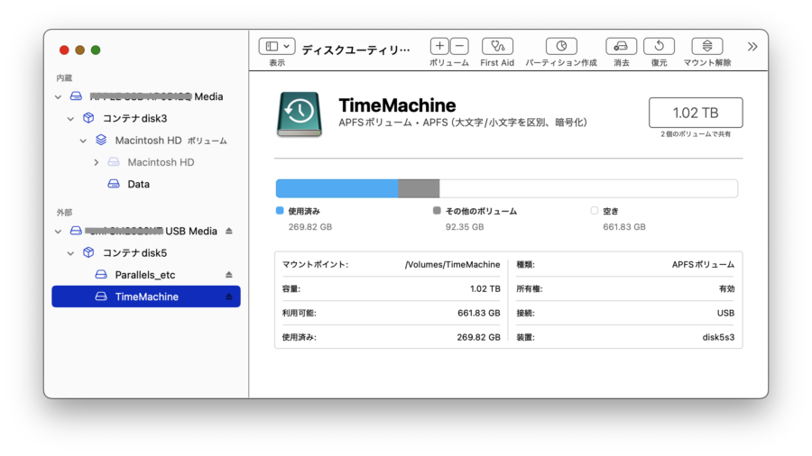Click the blue 使用済み usage bar segment

tap(337, 188)
